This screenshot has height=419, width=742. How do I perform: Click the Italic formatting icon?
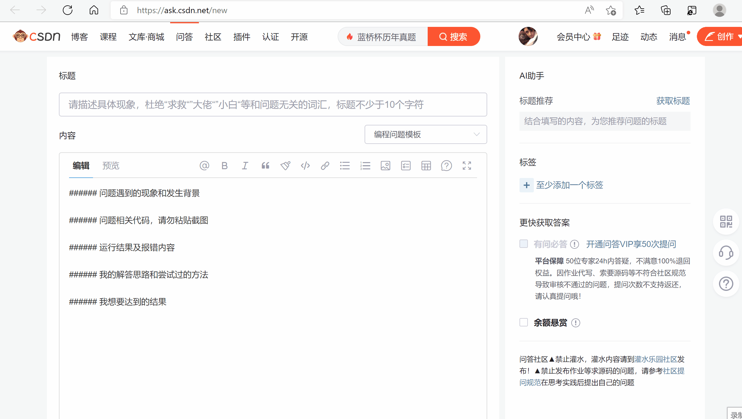pos(245,166)
